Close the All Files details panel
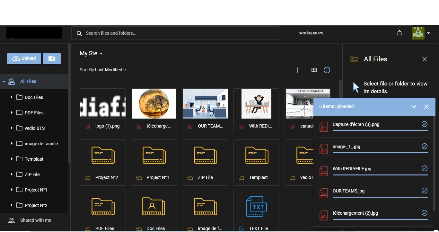This screenshot has height=232, width=439. coord(425,59)
